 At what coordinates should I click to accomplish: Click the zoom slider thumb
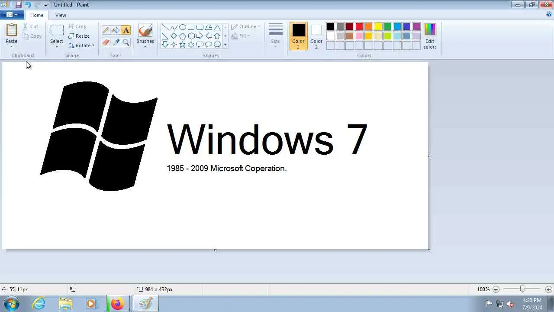(522, 289)
